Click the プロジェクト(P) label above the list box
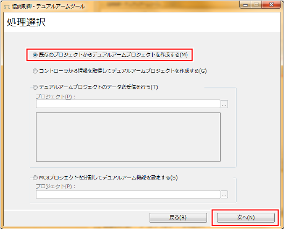This screenshot has width=284, height=229. point(55,97)
